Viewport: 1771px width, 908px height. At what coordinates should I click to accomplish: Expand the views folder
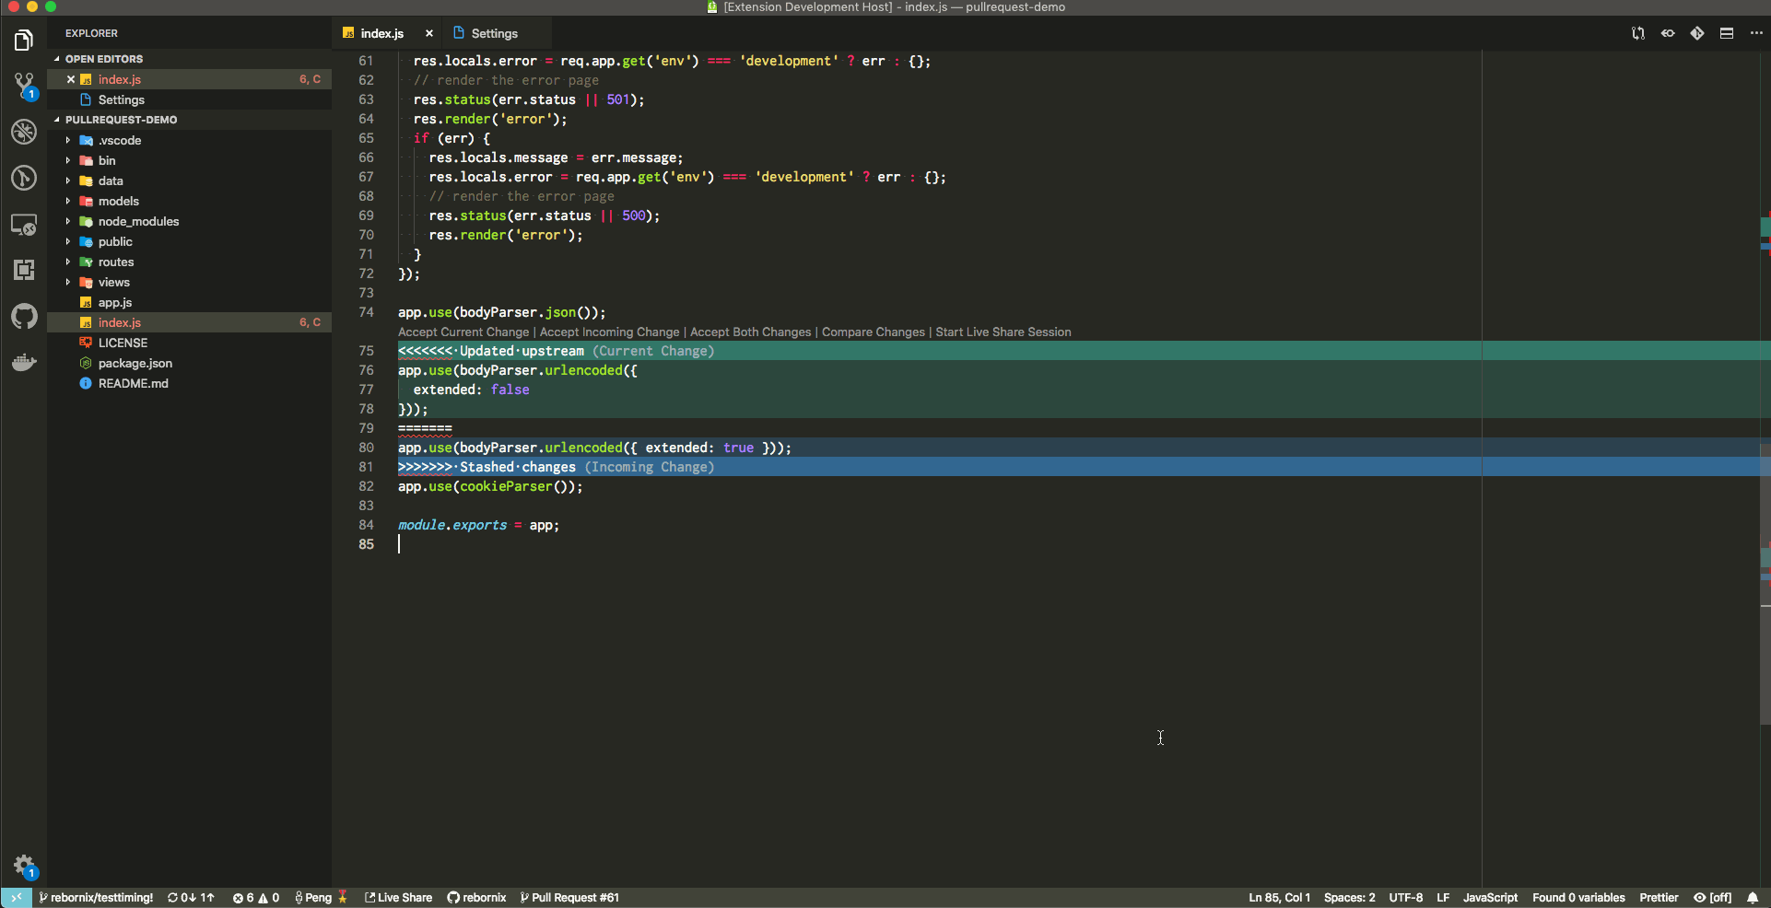point(68,282)
